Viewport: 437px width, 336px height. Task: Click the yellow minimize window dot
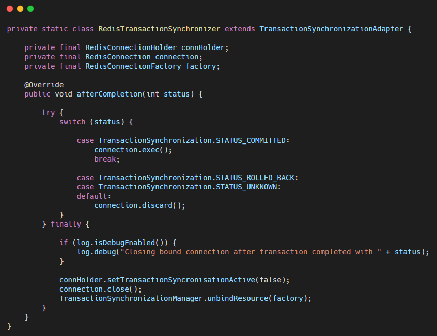coord(20,9)
